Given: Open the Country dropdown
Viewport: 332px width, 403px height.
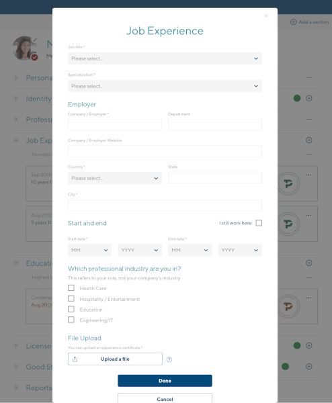Looking at the screenshot, I should [115, 178].
